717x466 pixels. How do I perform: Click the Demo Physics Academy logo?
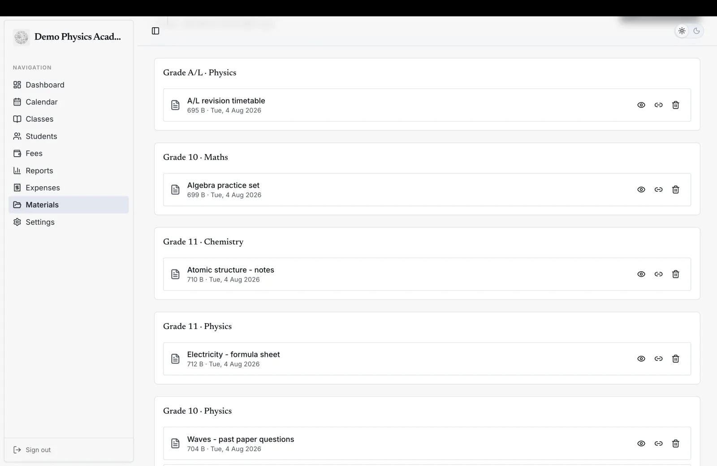coord(21,37)
